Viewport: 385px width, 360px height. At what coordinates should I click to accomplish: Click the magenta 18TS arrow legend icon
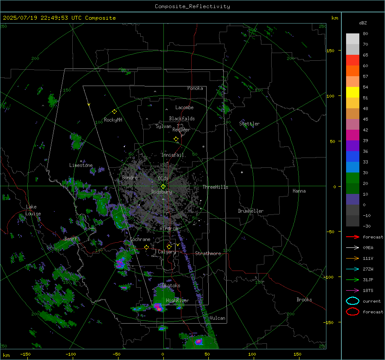pyautogui.click(x=352, y=291)
